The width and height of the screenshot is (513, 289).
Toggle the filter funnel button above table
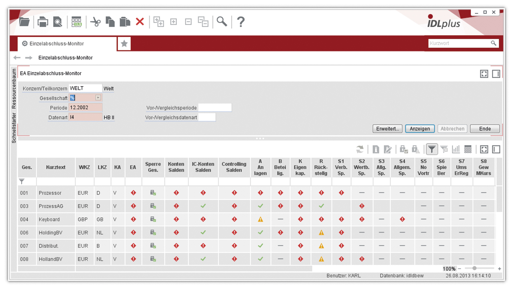point(432,149)
